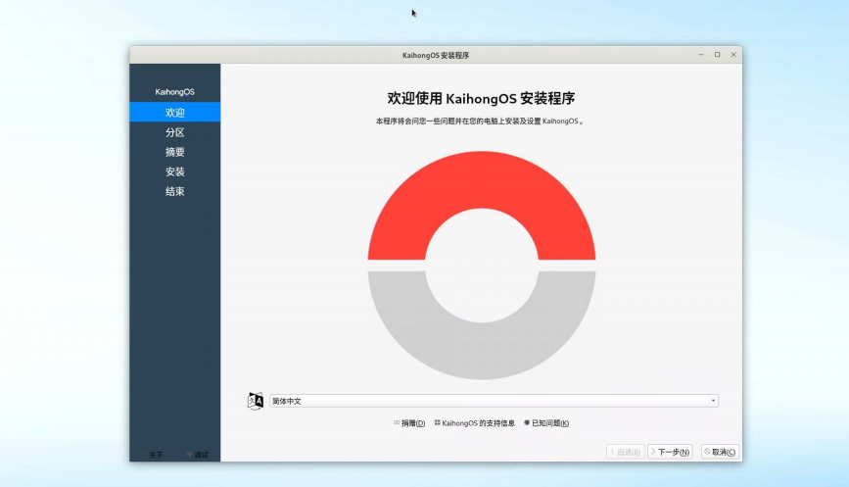Close the KaihongOS installer window

[731, 55]
